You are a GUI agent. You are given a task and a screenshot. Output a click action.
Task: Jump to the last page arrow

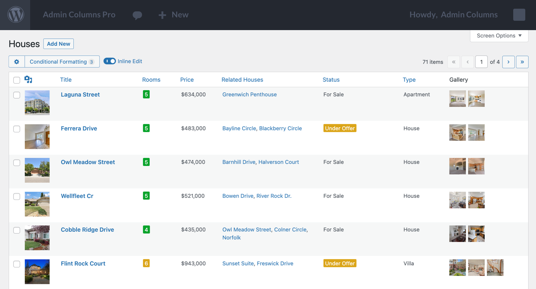point(522,62)
